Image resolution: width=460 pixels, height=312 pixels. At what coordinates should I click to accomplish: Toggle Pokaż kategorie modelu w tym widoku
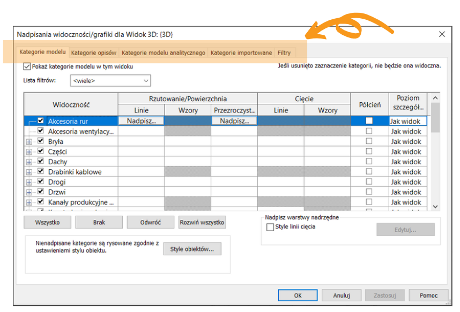coord(27,67)
